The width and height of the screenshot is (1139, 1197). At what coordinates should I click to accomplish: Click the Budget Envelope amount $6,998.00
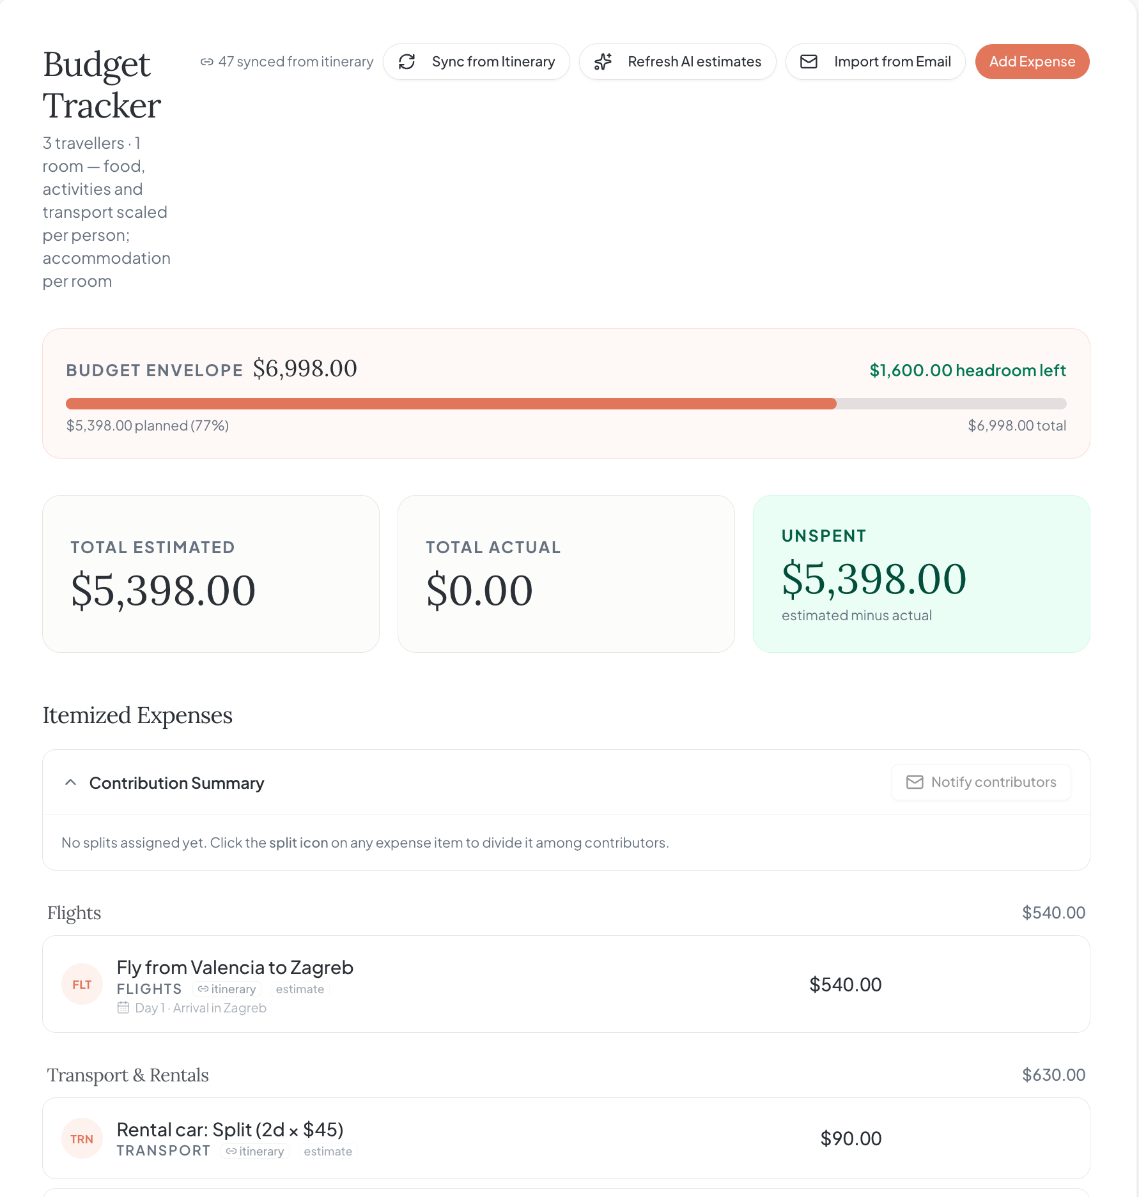tap(305, 369)
